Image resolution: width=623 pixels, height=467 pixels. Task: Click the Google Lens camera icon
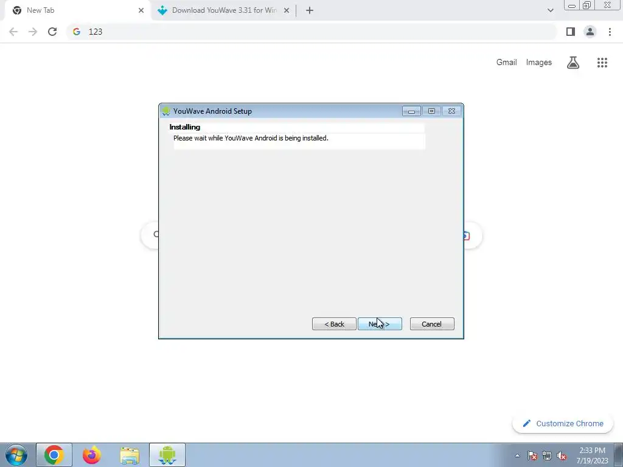[x=467, y=236]
